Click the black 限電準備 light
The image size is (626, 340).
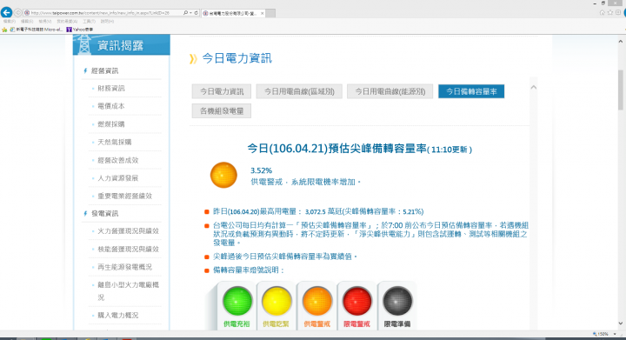point(397,301)
